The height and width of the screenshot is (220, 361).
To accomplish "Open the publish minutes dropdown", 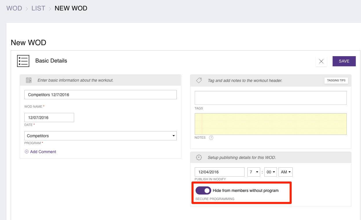I will [x=271, y=172].
